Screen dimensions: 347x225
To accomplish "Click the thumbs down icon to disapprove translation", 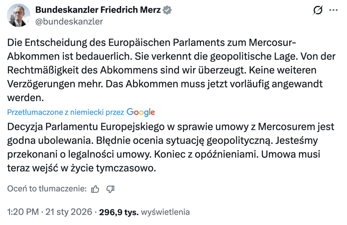I will coord(111,189).
